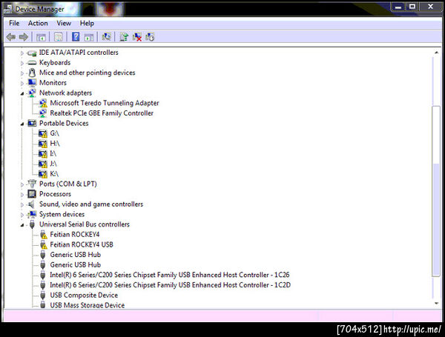Click the scrollbar up arrow
This screenshot has height=337, width=445.
(437, 53)
